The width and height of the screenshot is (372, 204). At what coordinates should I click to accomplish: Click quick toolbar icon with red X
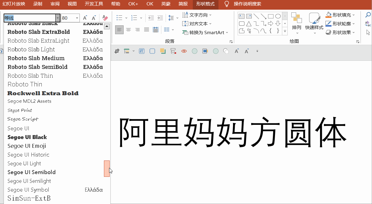pyautogui.click(x=173, y=51)
